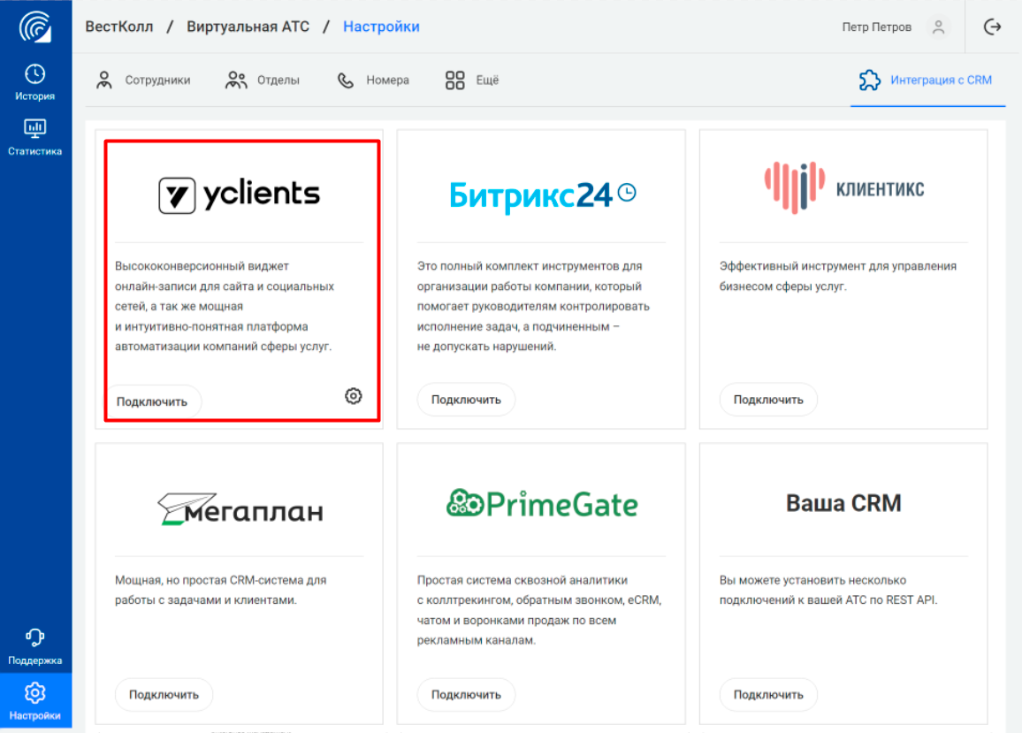
Task: Open yclients settings gear icon
Action: pos(354,396)
